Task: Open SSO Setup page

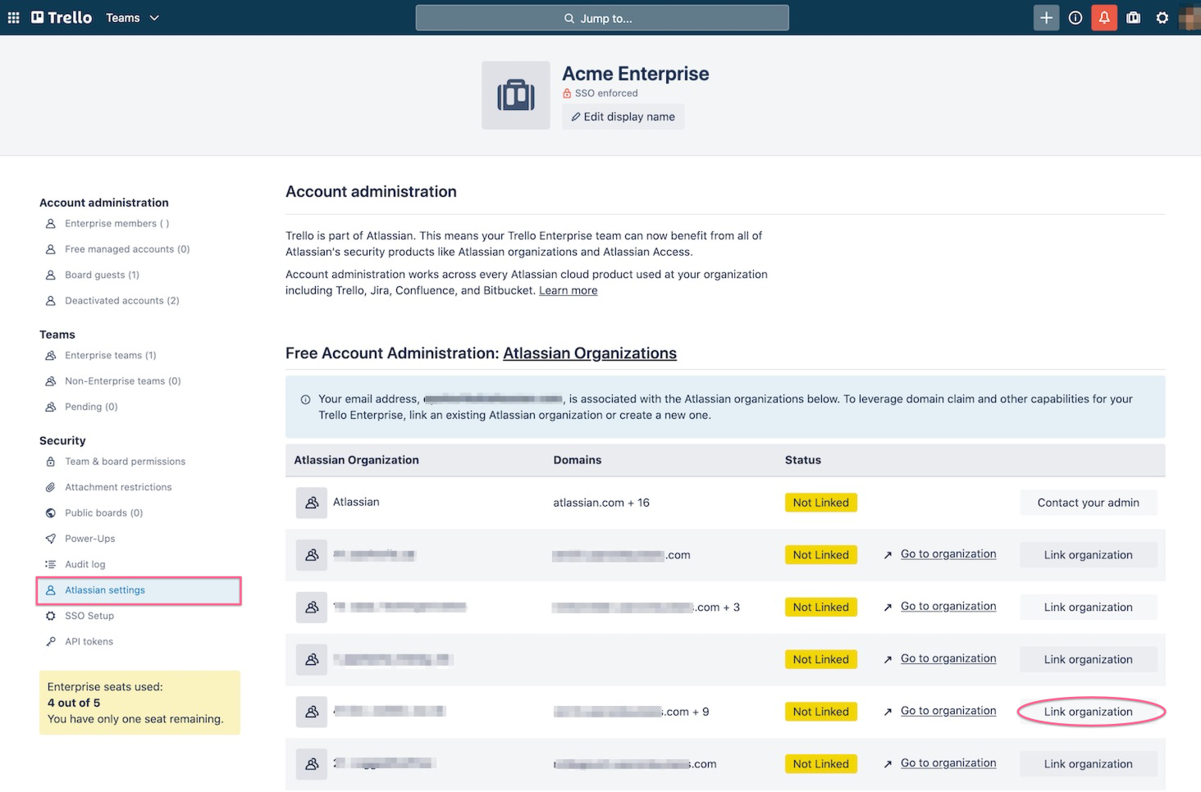Action: (x=89, y=616)
